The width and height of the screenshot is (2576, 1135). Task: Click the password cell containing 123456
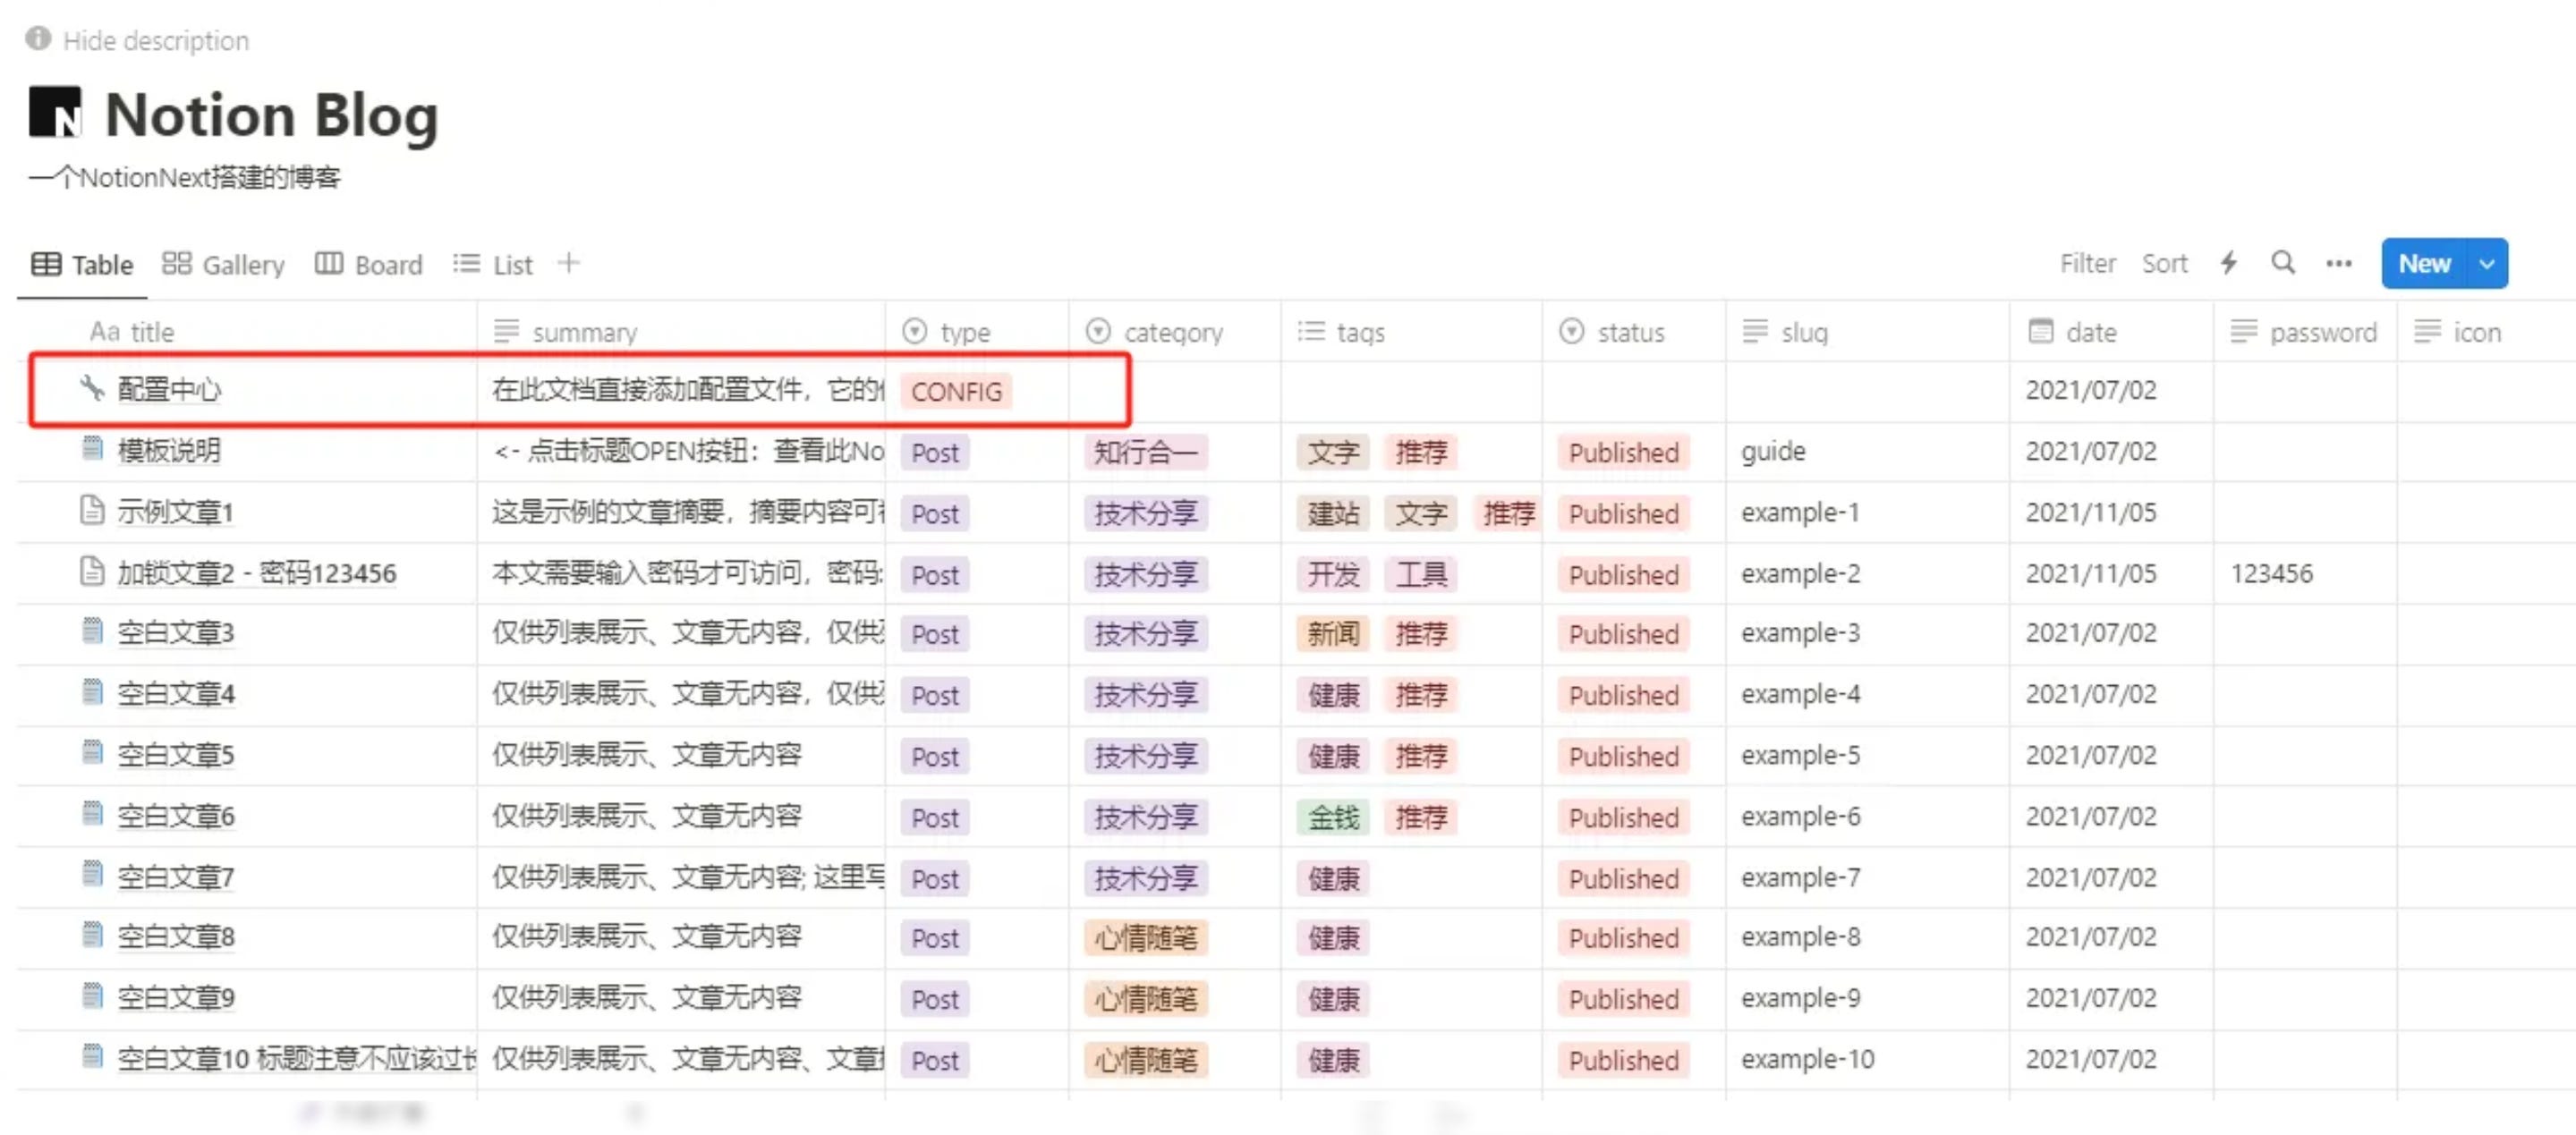(2271, 573)
